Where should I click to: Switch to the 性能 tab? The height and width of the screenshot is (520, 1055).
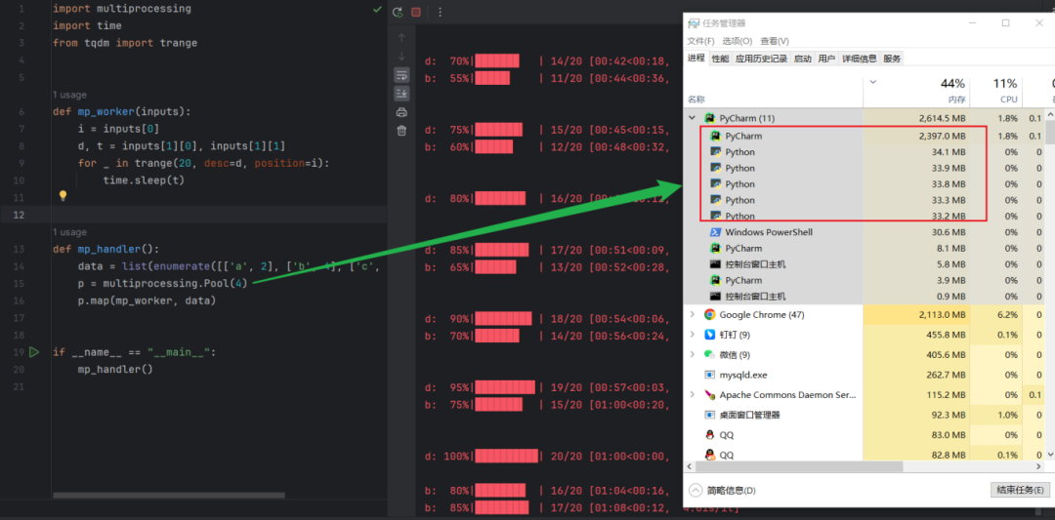pyautogui.click(x=720, y=59)
